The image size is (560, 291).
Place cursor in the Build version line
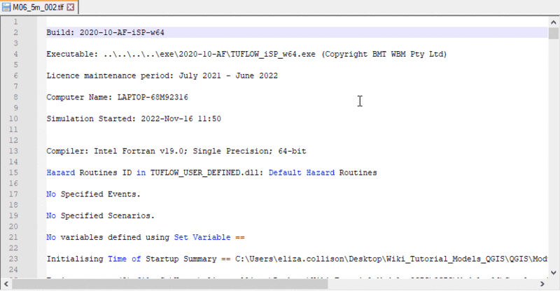106,33
